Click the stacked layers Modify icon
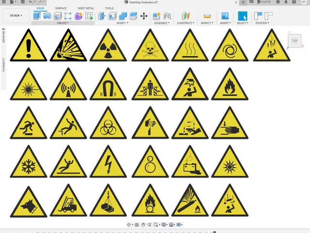This screenshot has width=310, height=233. coord(134,16)
